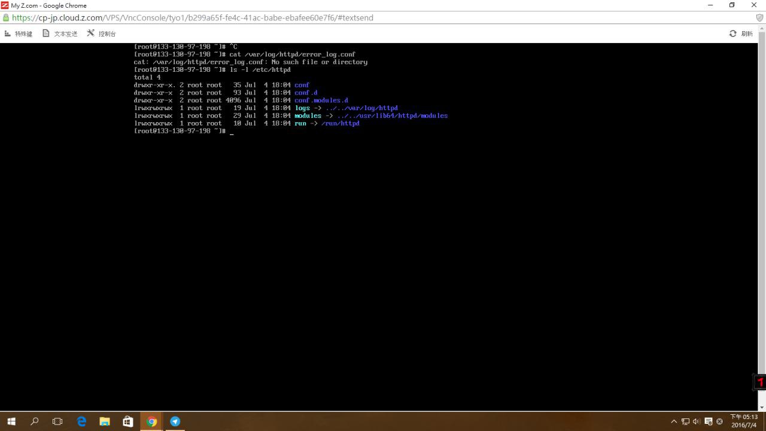Viewport: 766px width, 431px height.
Task: Click the 刷新 refresh button
Action: coord(741,34)
